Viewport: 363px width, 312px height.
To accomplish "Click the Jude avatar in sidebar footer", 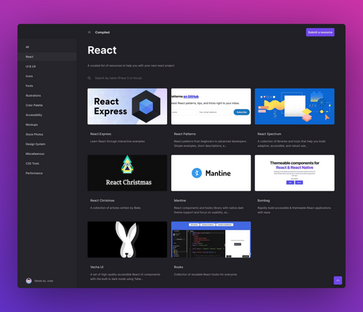I will point(29,281).
